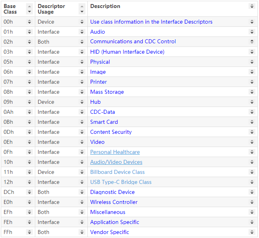This screenshot has height=238, width=259.
Task: Click the sort icon in the Descriptor Usage header
Action: 82,9
